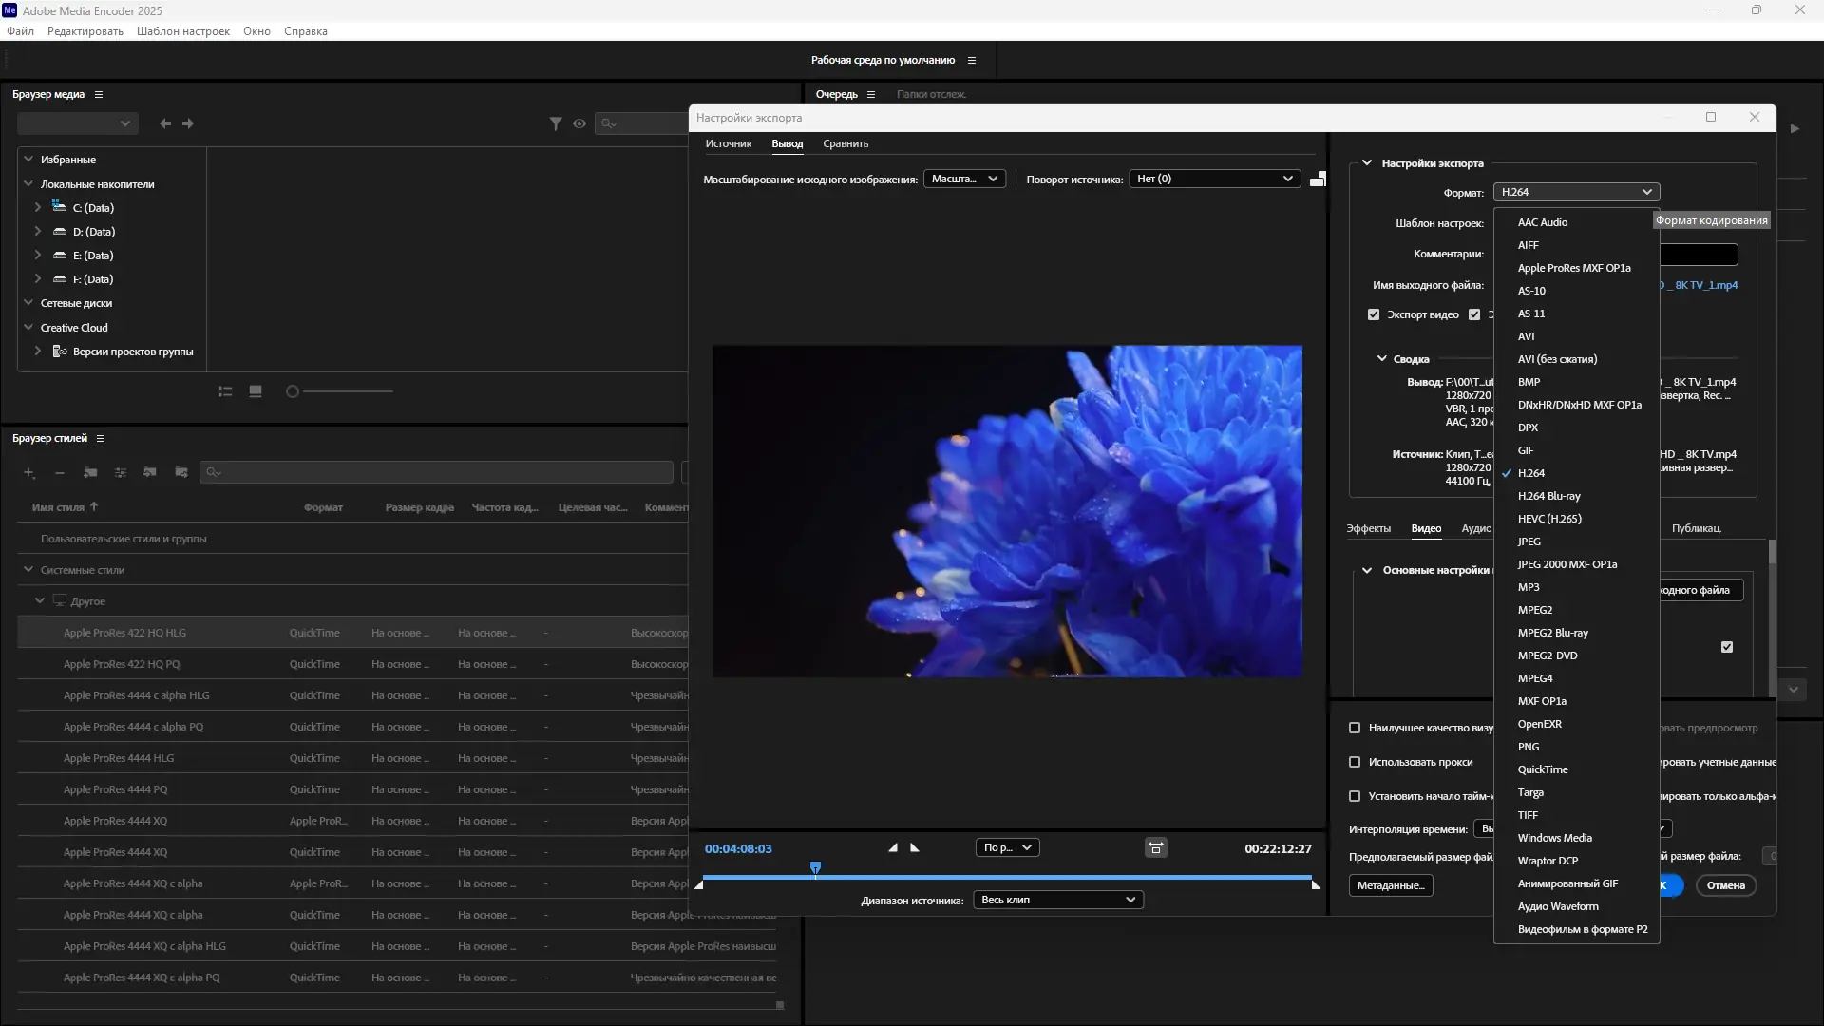Image resolution: width=1824 pixels, height=1026 pixels.
Task: Click the crop output icon beside source rotation
Action: tap(1318, 179)
